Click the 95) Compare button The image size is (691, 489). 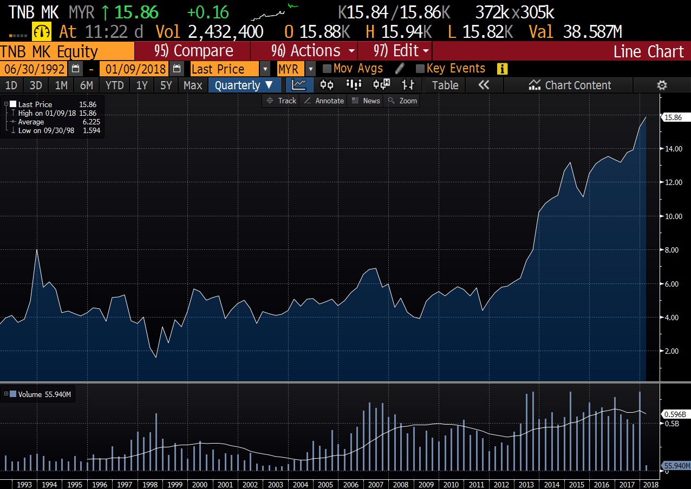coord(193,51)
